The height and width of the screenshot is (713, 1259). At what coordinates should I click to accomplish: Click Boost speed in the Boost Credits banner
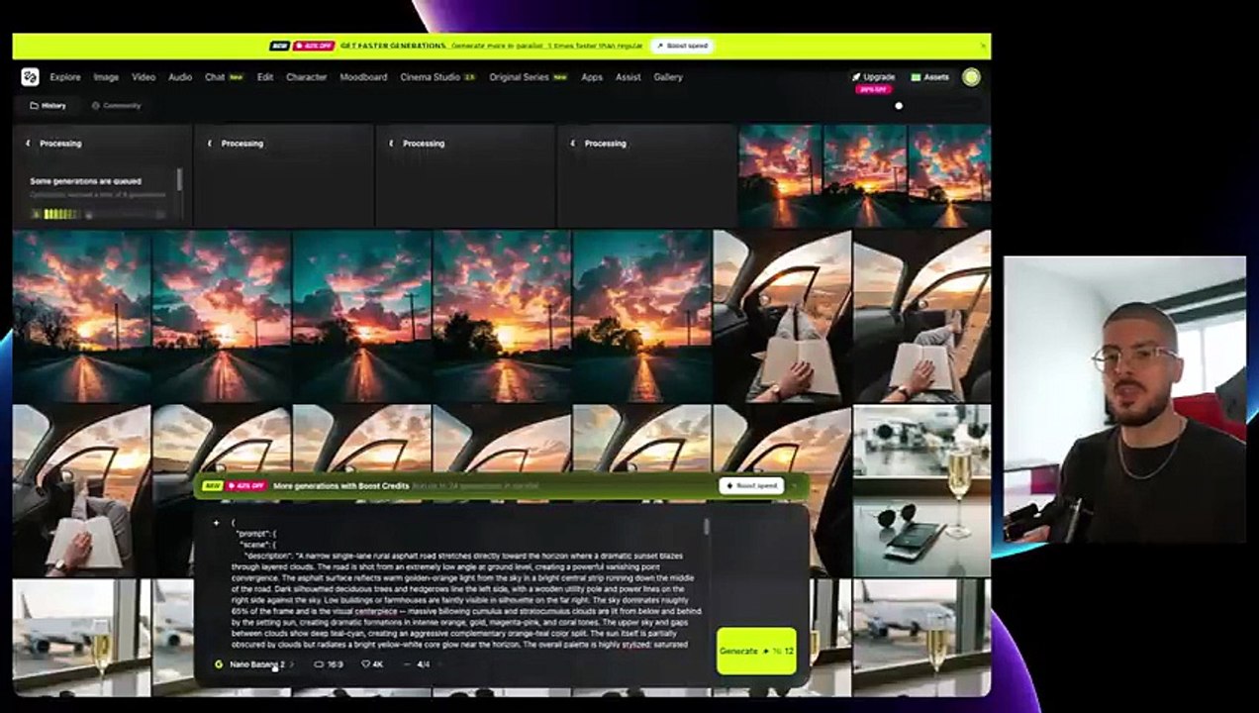[751, 486]
